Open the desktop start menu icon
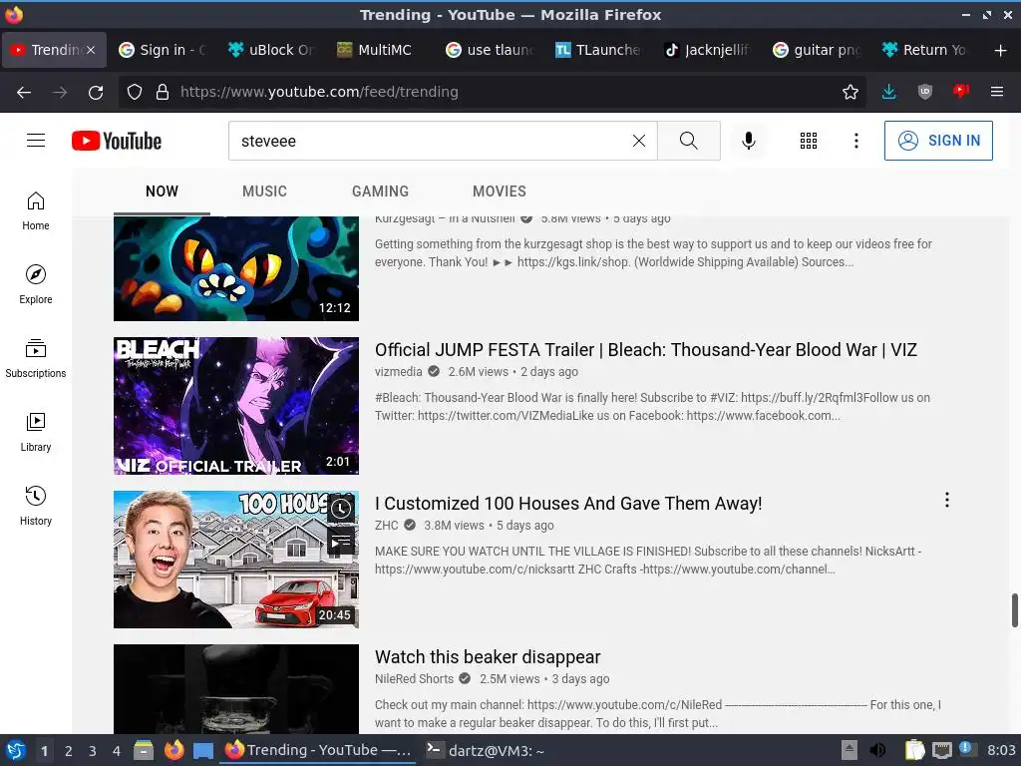The height and width of the screenshot is (766, 1021). (x=15, y=750)
